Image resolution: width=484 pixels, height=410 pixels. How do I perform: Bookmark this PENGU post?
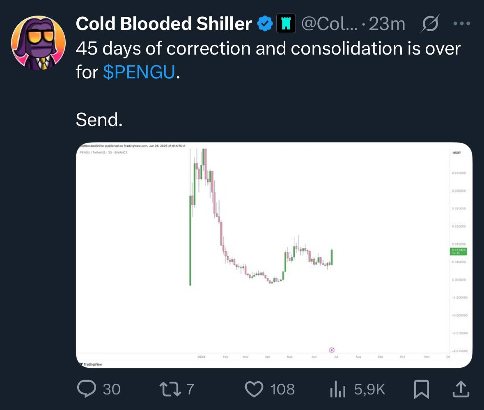pos(421,389)
